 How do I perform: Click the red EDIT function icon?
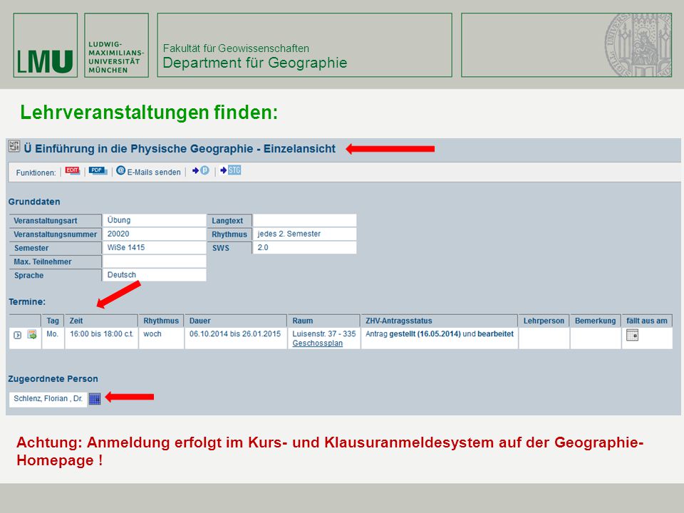pos(73,170)
